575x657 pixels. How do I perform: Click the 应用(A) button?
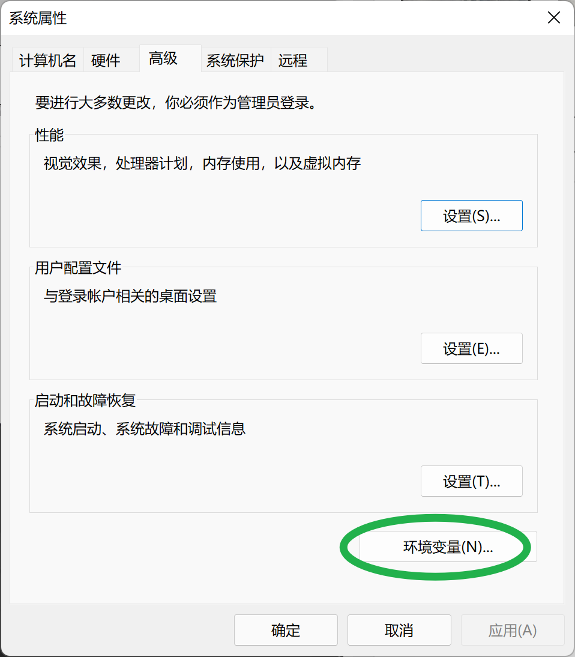pyautogui.click(x=512, y=630)
